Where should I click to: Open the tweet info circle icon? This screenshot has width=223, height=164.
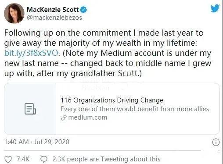pyautogui.click(x=216, y=142)
